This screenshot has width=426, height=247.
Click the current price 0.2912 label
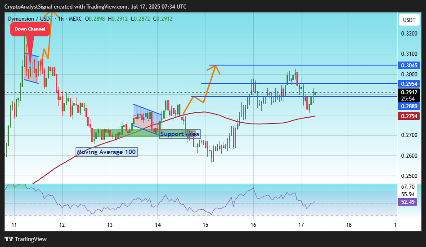click(x=409, y=93)
